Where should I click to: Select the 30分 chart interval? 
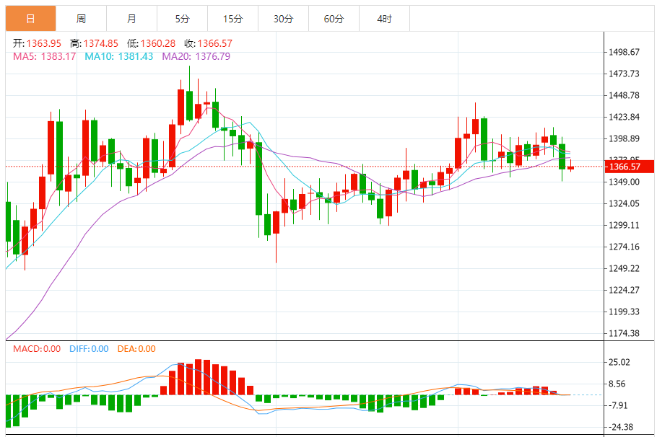click(x=283, y=19)
